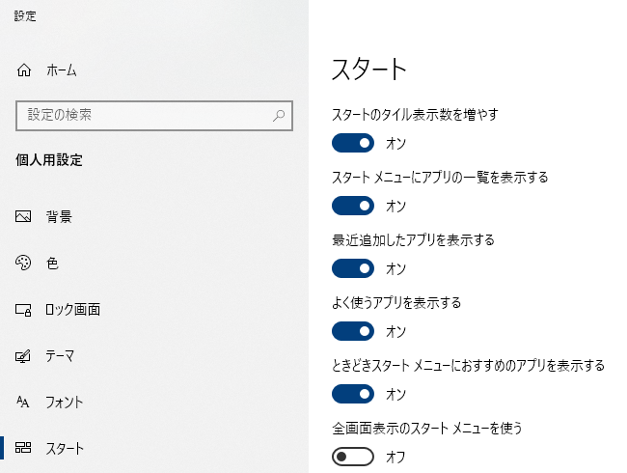Open the 背景 settings page

point(59,217)
